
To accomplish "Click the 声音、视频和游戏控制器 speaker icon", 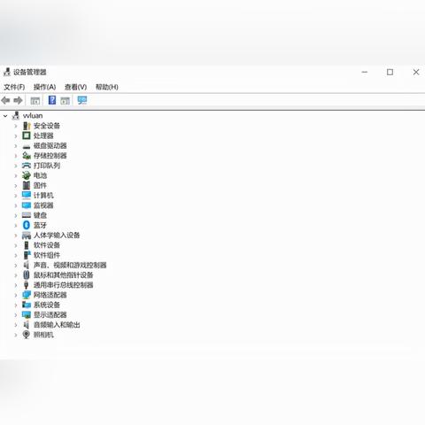I will pyautogui.click(x=27, y=265).
